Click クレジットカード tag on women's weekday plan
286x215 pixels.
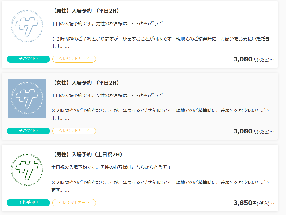[x=74, y=131]
